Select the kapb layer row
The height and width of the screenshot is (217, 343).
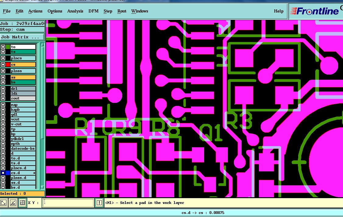(23, 110)
